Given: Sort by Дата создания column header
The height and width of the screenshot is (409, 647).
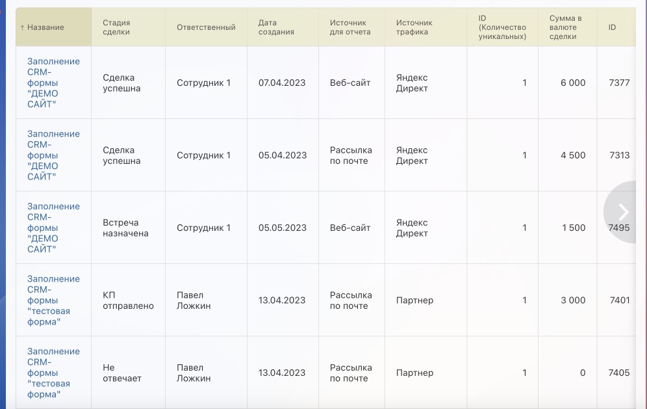Looking at the screenshot, I should point(276,27).
